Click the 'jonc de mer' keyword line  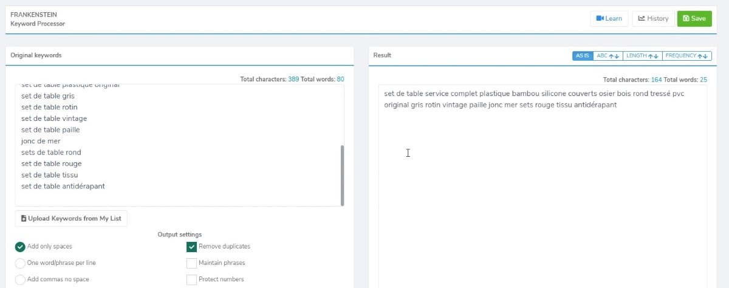coord(41,141)
